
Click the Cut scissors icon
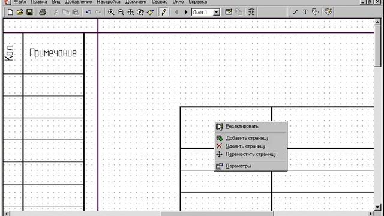(56, 12)
